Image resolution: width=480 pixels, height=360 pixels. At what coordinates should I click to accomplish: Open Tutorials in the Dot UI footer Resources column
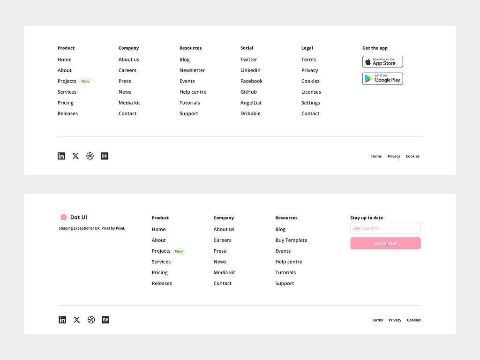[285, 272]
